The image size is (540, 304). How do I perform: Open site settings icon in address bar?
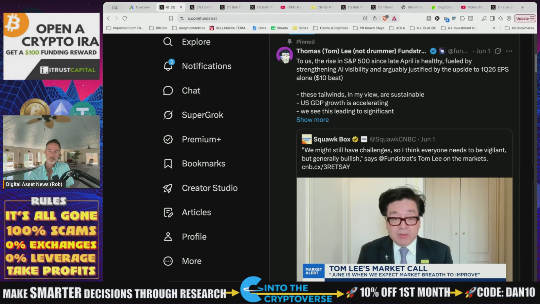pos(182,18)
